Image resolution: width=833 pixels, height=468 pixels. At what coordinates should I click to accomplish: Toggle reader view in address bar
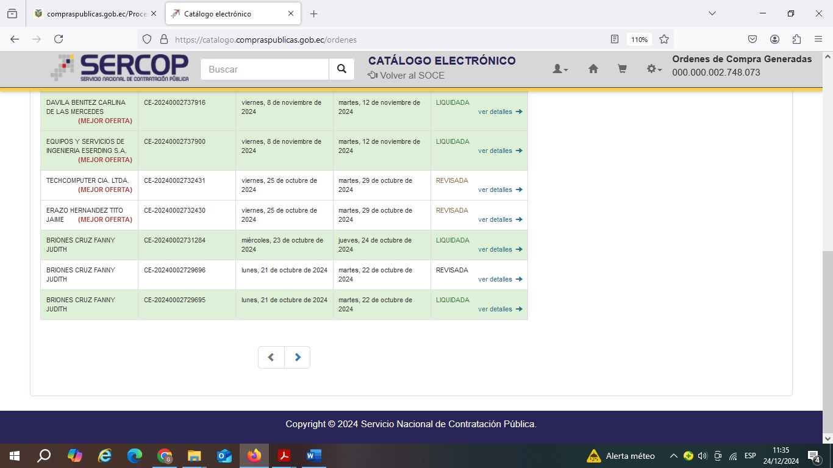pos(615,39)
